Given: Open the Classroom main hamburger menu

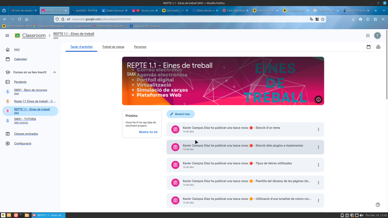Looking at the screenshot, I should click(7, 36).
